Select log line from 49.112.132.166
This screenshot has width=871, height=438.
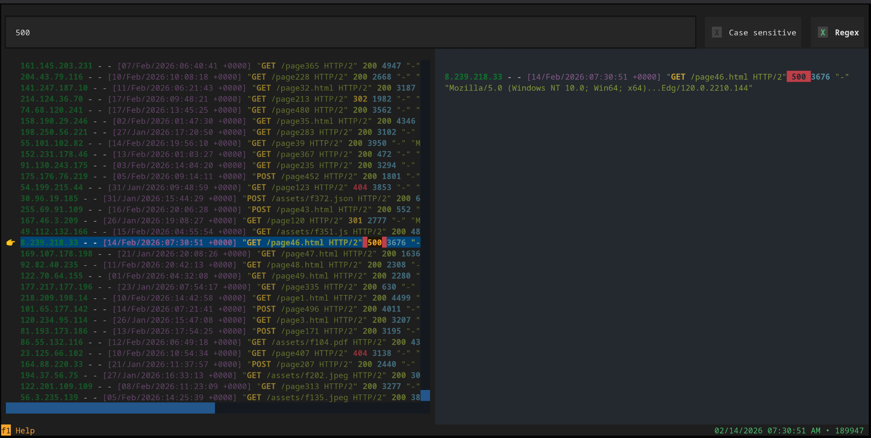(220, 232)
